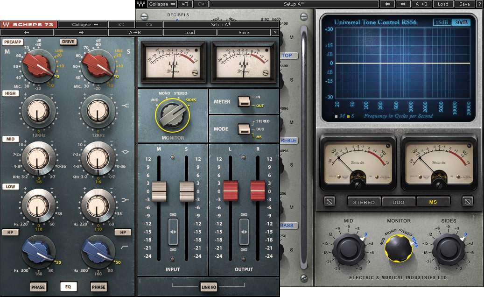Click the TOP band label in RS56

click(x=289, y=56)
